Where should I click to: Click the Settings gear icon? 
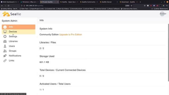[5, 36]
